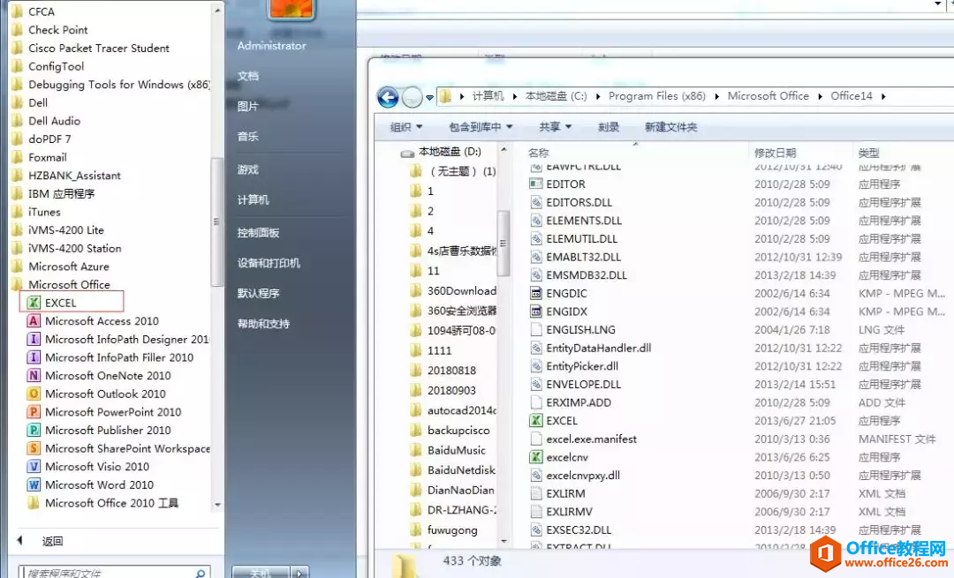Select ENGIDX file in list
Image resolution: width=954 pixels, height=578 pixels.
click(558, 312)
